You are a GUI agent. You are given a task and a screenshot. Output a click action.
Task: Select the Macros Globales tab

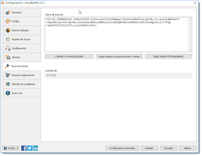(x=22, y=31)
